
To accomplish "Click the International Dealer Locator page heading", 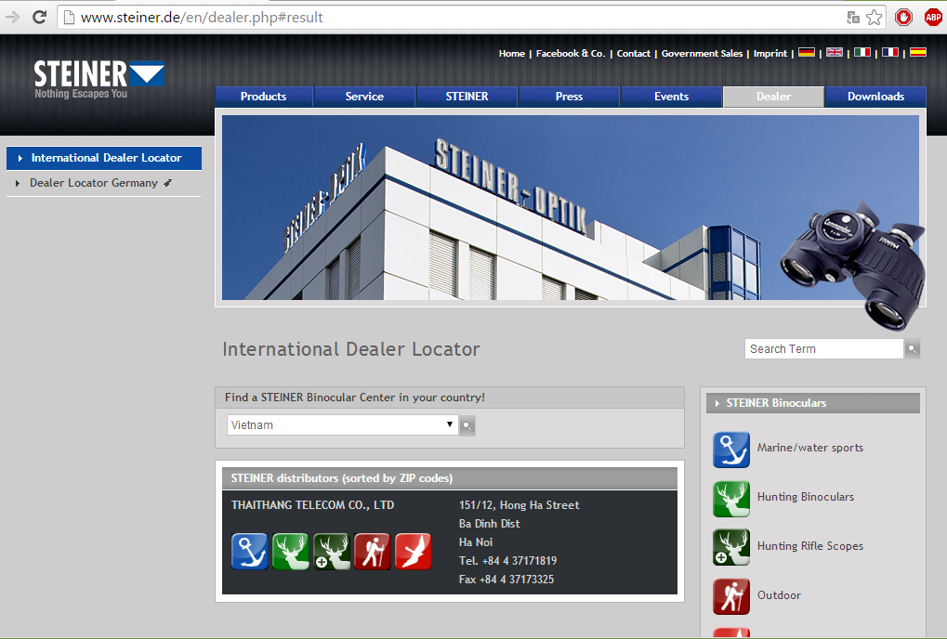I will (x=351, y=349).
